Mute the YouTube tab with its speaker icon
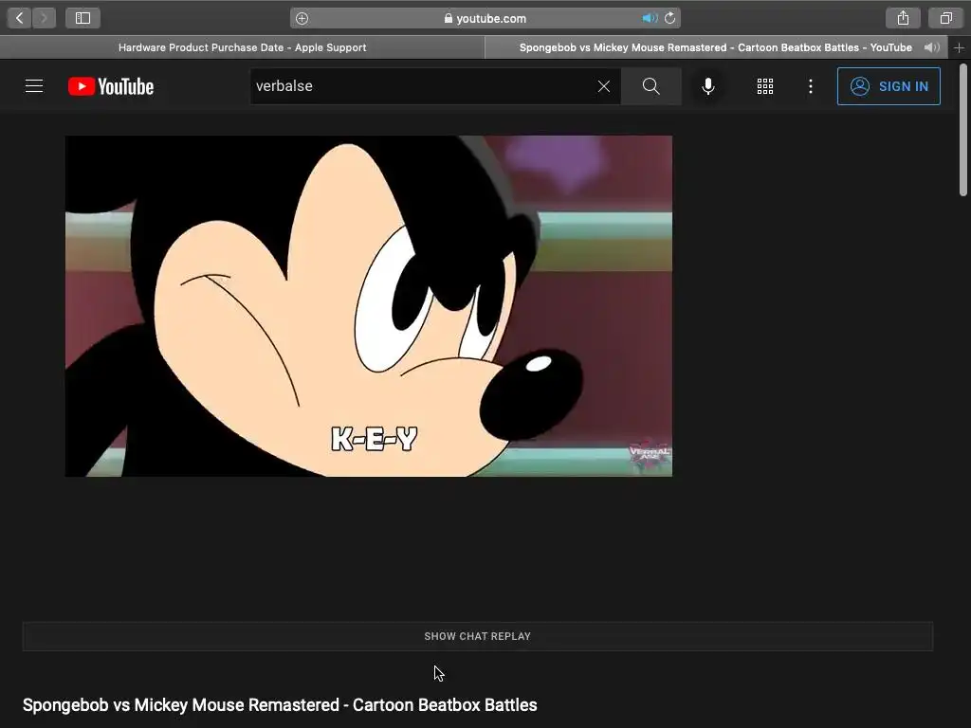Image resolution: width=971 pixels, height=728 pixels. [931, 47]
